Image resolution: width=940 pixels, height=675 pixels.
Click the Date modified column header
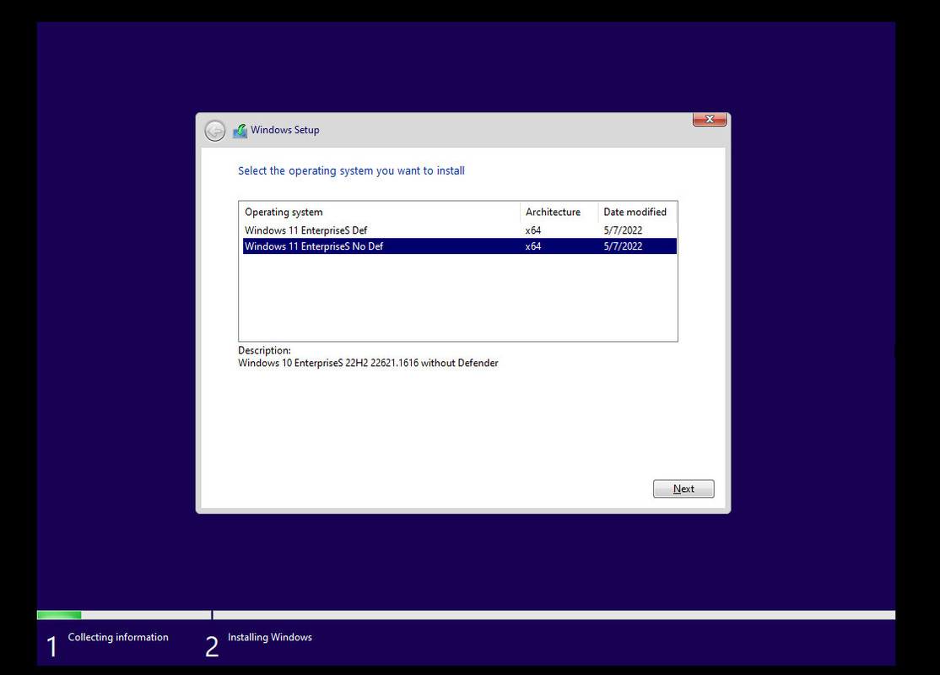tap(637, 213)
